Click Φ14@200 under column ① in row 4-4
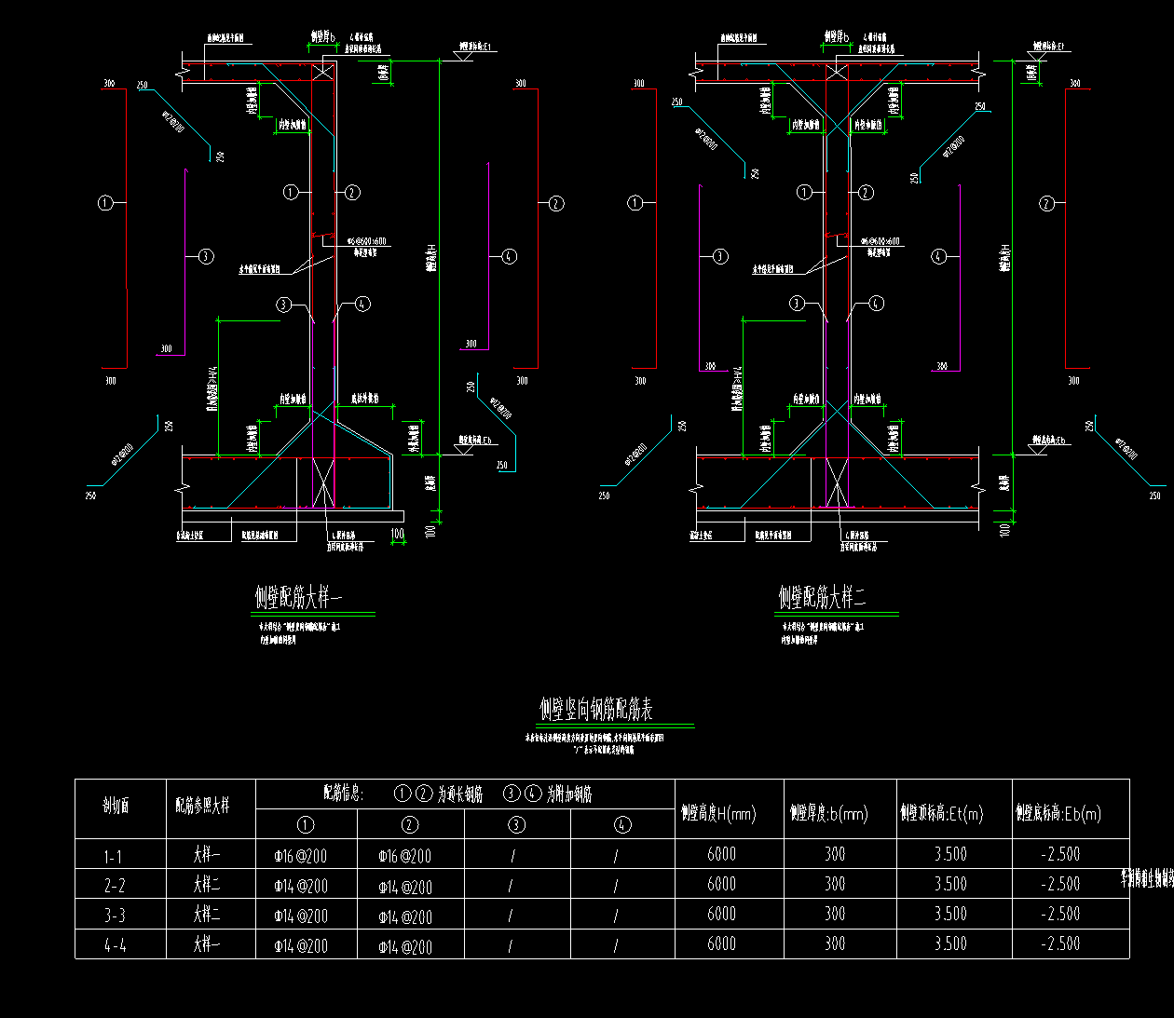Viewport: 1174px width, 1018px height. click(301, 946)
